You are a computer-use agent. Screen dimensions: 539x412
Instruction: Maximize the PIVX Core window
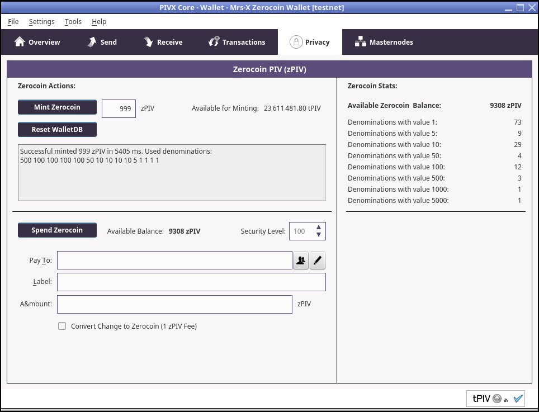(521, 8)
